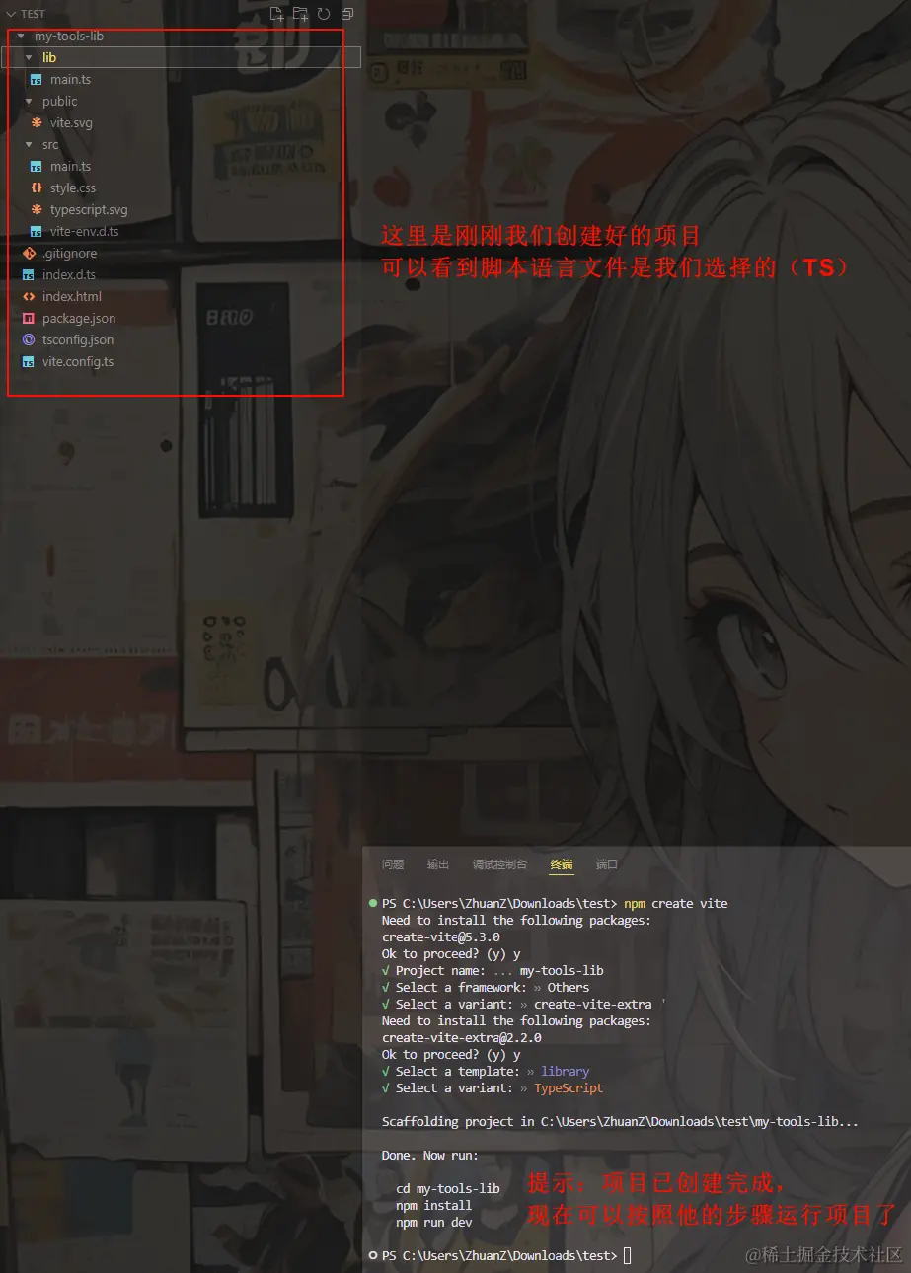Click the pink icon beside package.json
The image size is (911, 1273).
(29, 319)
